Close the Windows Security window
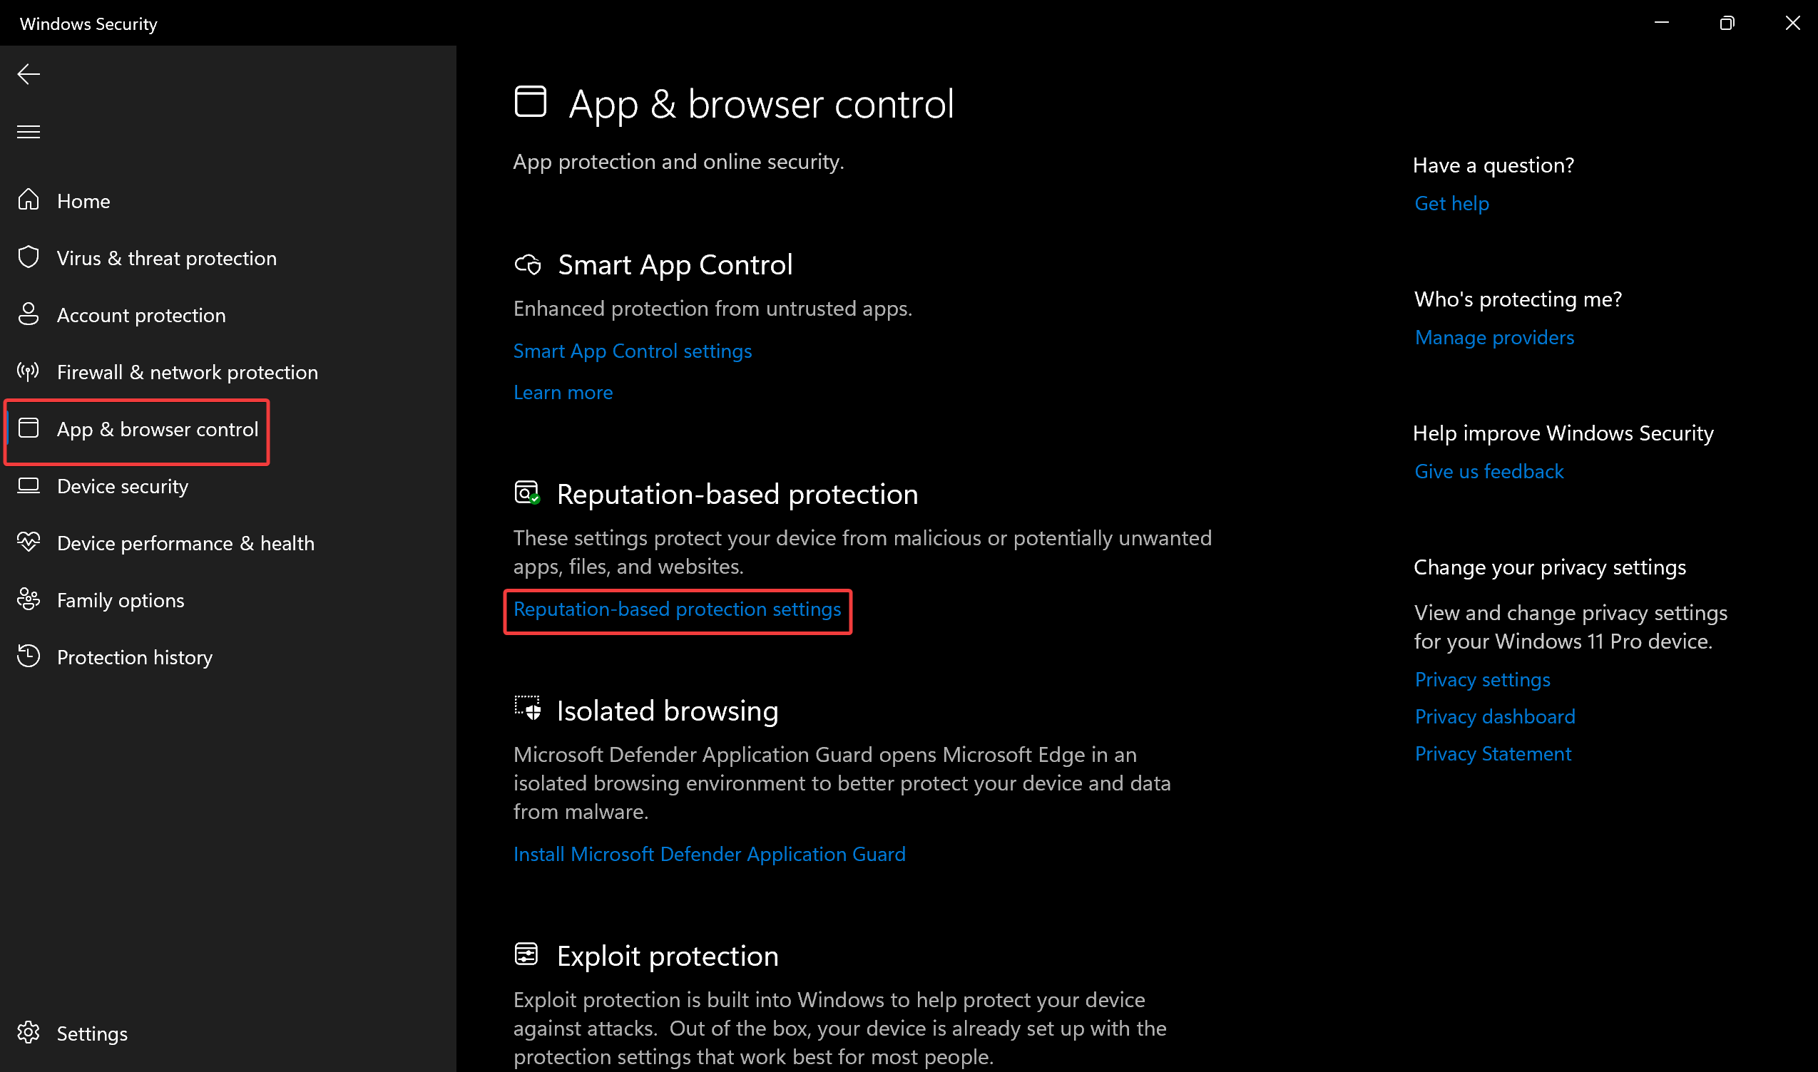This screenshot has width=1818, height=1072. coord(1793,22)
